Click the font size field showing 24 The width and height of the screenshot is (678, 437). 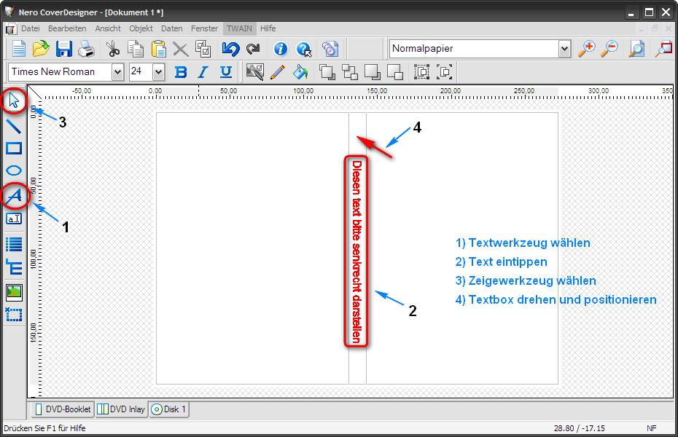click(141, 72)
